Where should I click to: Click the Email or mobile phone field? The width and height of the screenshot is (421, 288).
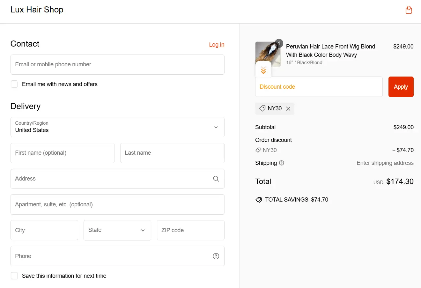117,65
